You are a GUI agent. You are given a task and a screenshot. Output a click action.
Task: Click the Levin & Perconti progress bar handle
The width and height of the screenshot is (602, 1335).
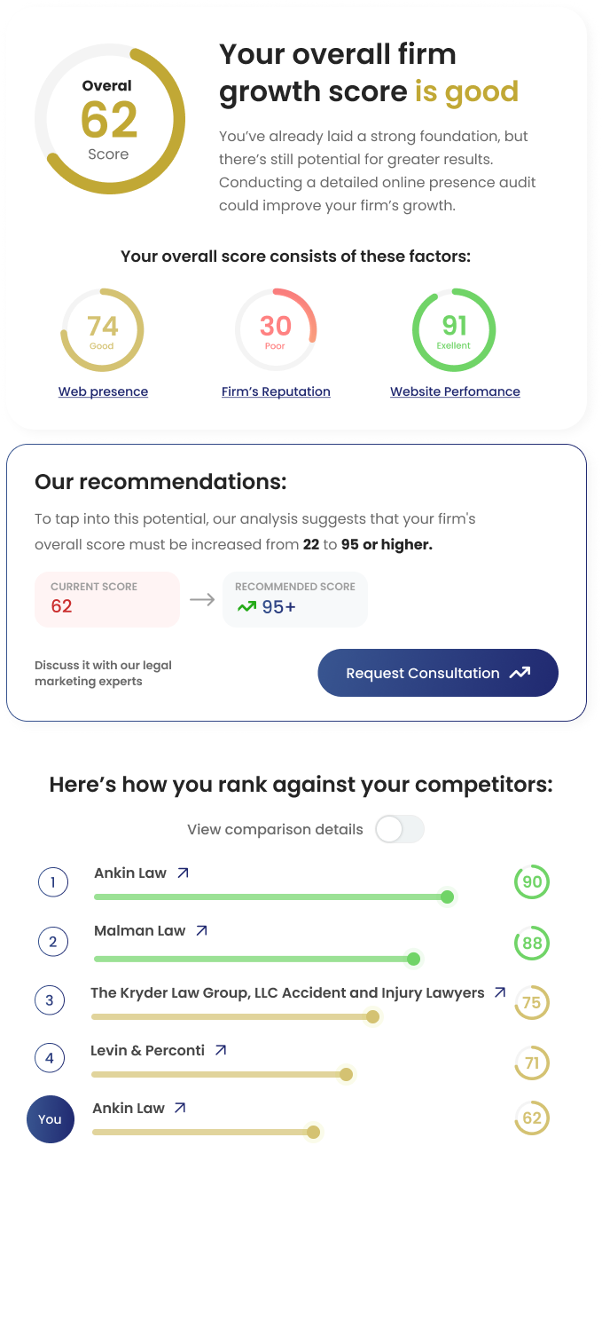click(x=347, y=1075)
